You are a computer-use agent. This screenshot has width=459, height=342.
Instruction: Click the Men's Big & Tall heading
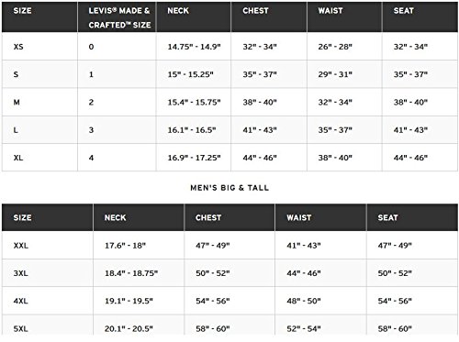[x=229, y=188]
